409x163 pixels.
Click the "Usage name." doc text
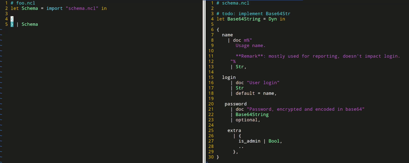(x=251, y=46)
